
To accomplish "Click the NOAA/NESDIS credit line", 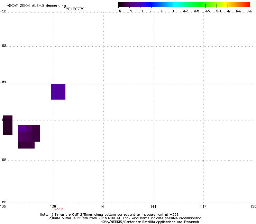I will (x=149, y=222).
